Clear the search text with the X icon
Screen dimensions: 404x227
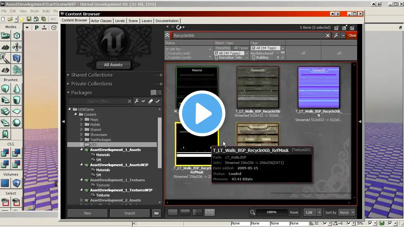pos(328,35)
